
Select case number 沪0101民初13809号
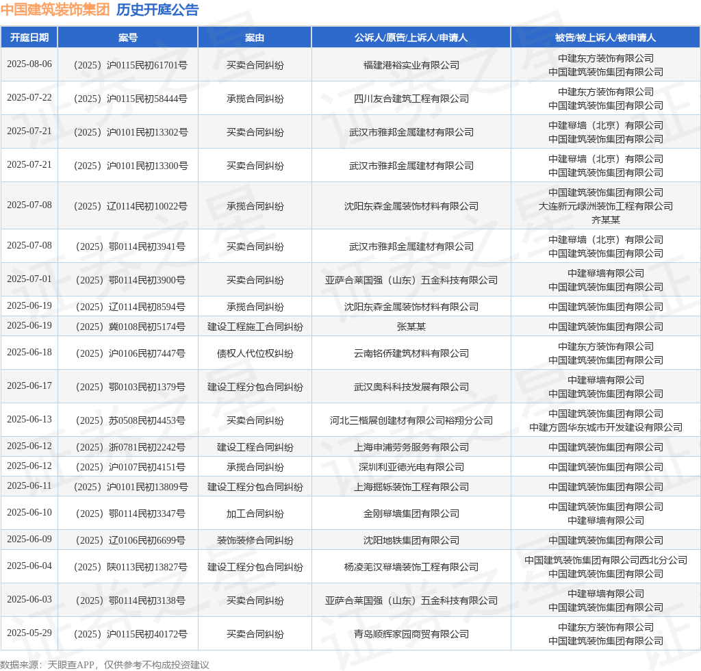pos(131,487)
